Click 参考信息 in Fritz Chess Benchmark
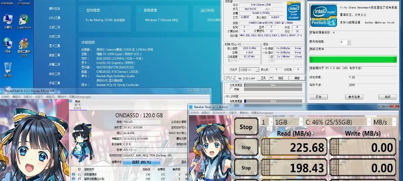This screenshot has height=181, width=403. tap(354, 97)
